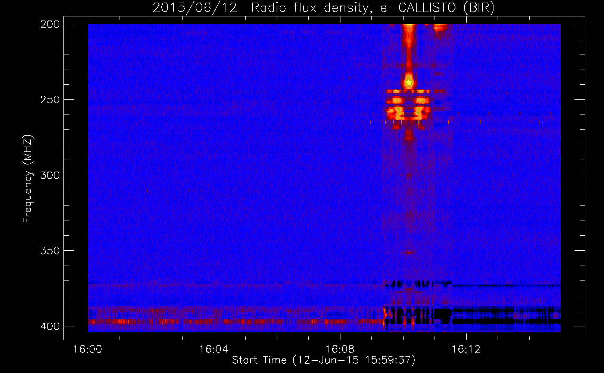This screenshot has height=373, width=604.
Task: Click the red burst column top at 200 MHz
Action: coord(409,26)
